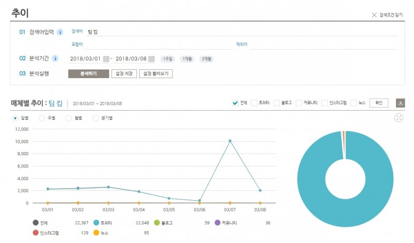Viewport: 414px width, 243px height.
Task: Check the 뉴스 checkbox
Action: click(x=353, y=103)
